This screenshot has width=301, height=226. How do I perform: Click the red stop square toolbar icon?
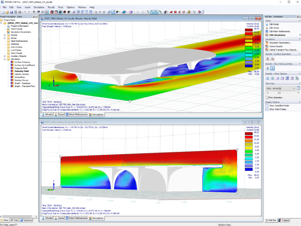[175, 12]
